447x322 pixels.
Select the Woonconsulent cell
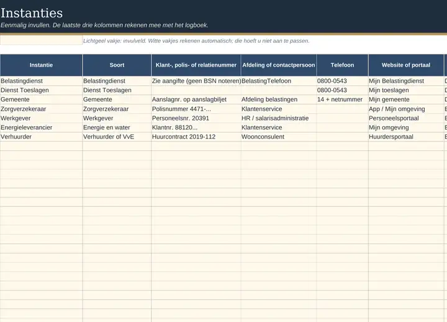(x=279, y=137)
